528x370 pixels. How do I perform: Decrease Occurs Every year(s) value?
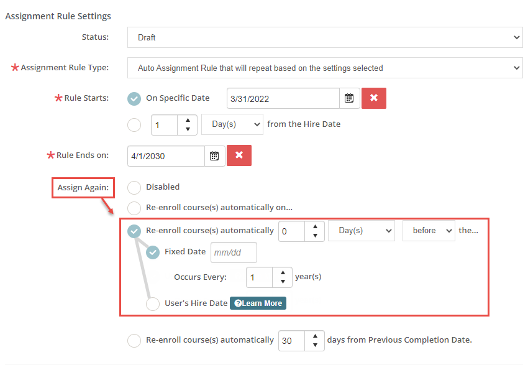coord(283,282)
